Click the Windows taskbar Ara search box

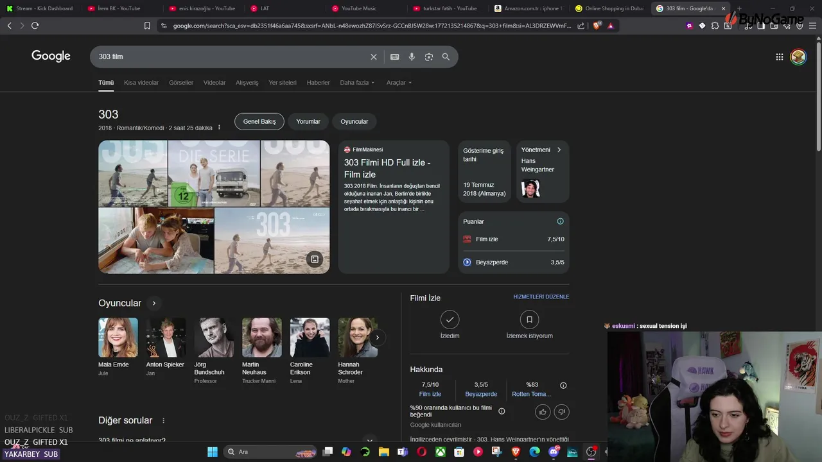coord(270,452)
